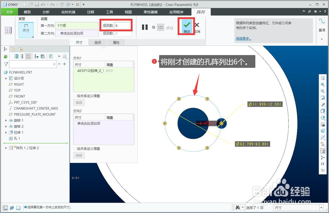Image resolution: width=329 pixels, height=213 pixels.
Task: Open the 文件 menu
Action: (x=10, y=12)
